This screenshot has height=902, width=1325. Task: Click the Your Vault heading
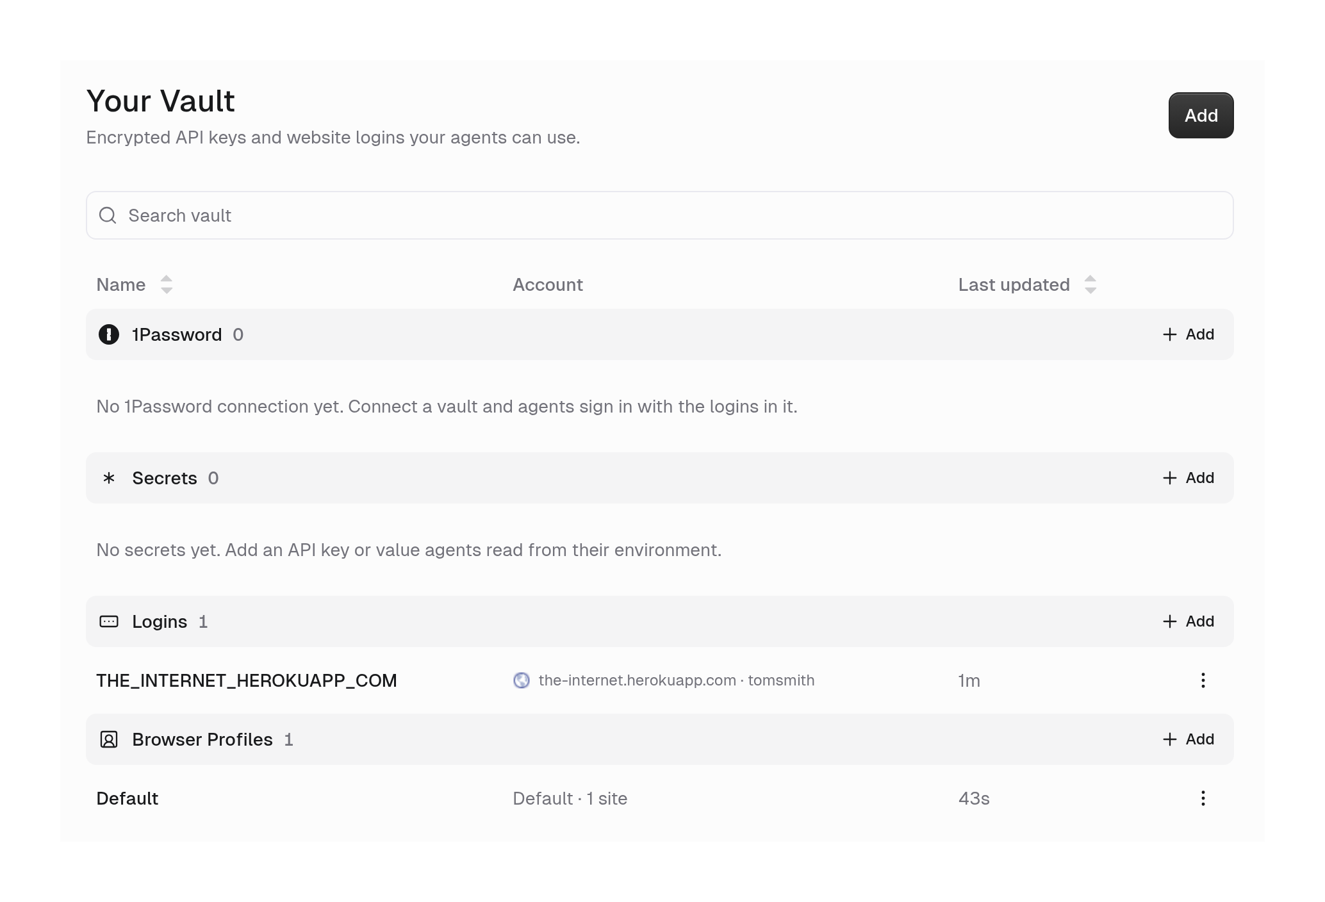click(x=161, y=101)
